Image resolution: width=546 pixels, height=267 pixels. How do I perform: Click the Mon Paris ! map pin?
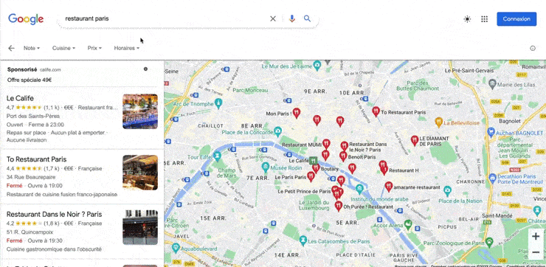point(297,112)
